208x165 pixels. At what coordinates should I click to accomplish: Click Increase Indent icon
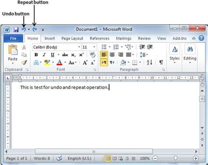[x=150, y=47]
